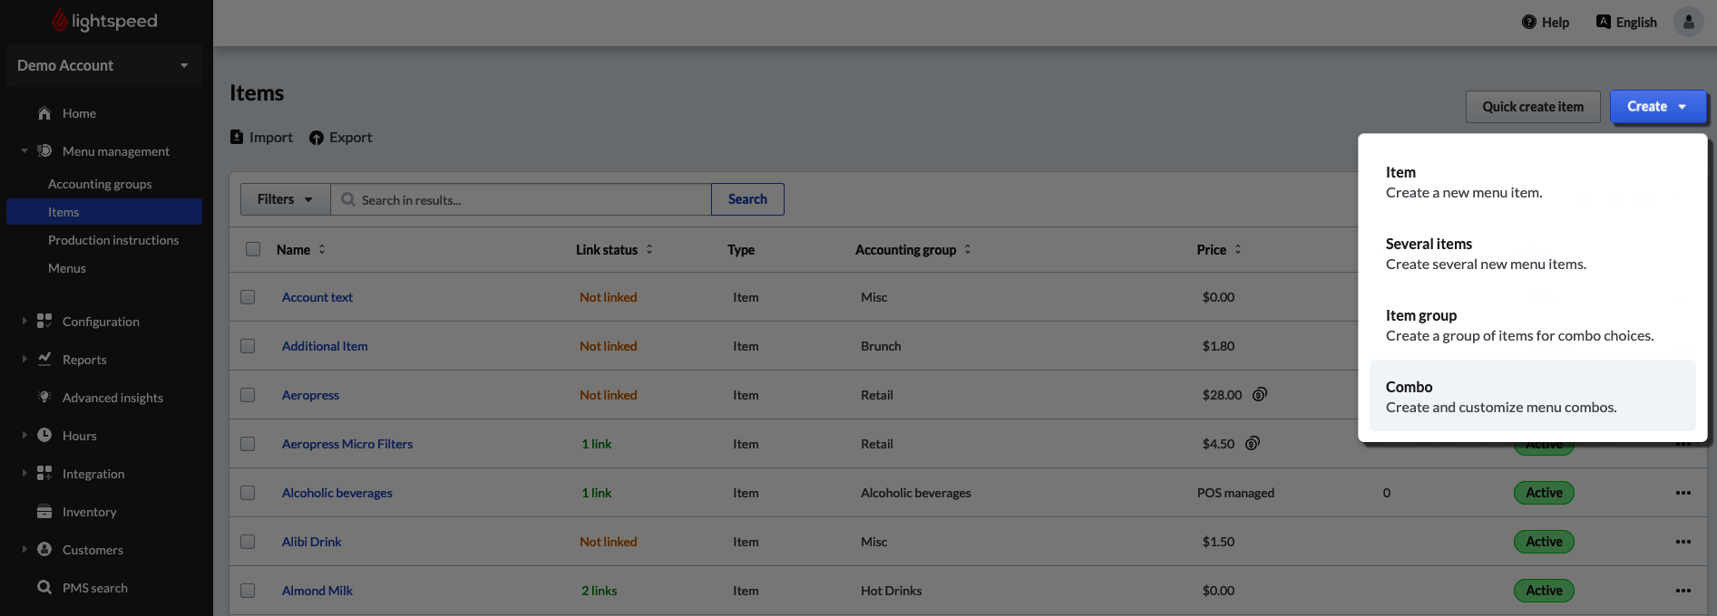Click the coin icon beside Aeropress price
Screen dimensions: 1717x616
(1260, 394)
